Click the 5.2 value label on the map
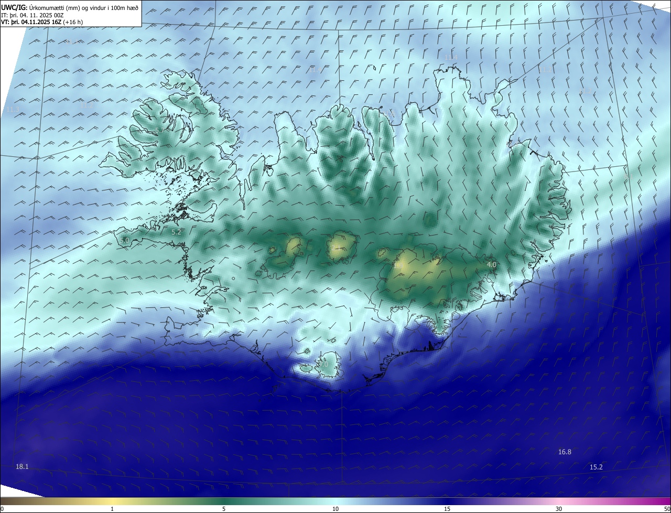Screen dimensions: 671x513 point(176,232)
